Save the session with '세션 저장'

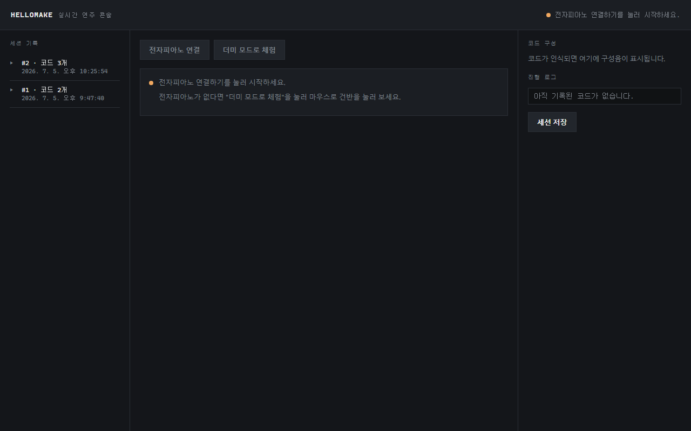pyautogui.click(x=552, y=122)
